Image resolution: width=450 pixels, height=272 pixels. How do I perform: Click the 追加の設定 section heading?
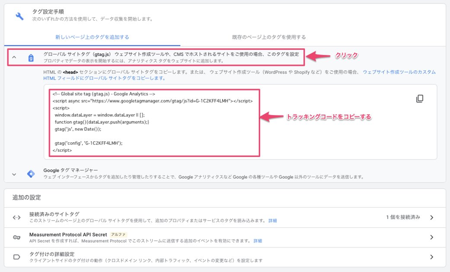27,197
